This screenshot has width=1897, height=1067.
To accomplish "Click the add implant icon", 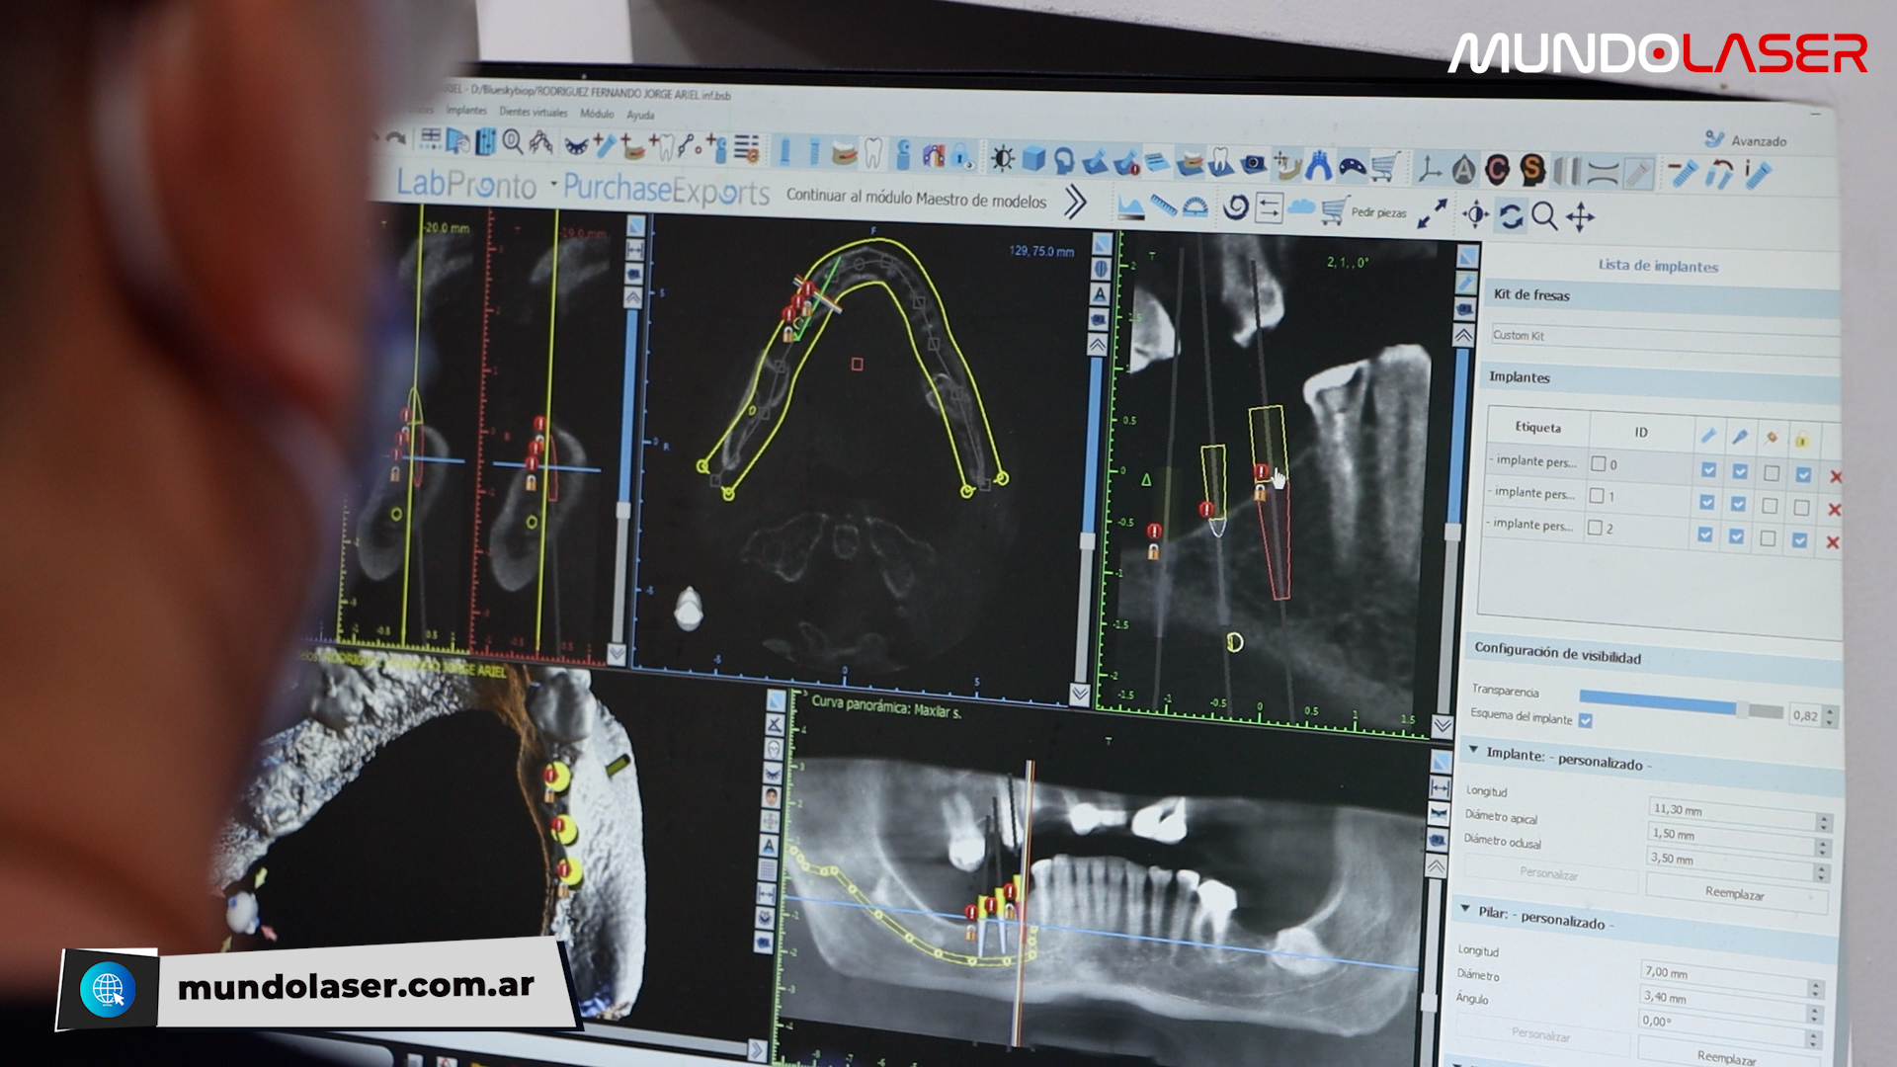I will [x=605, y=146].
